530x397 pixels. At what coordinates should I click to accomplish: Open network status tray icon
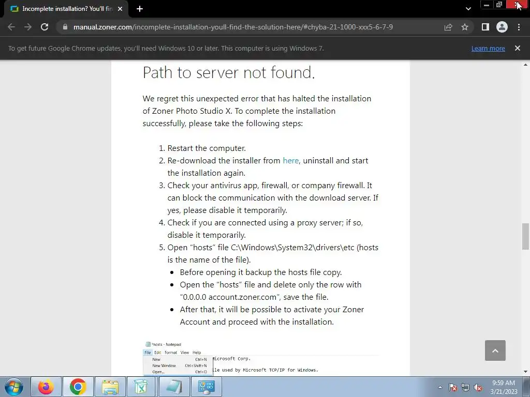[x=465, y=388]
